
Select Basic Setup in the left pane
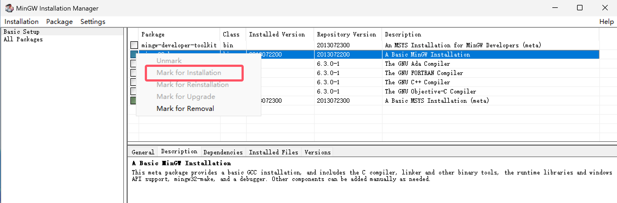(21, 32)
